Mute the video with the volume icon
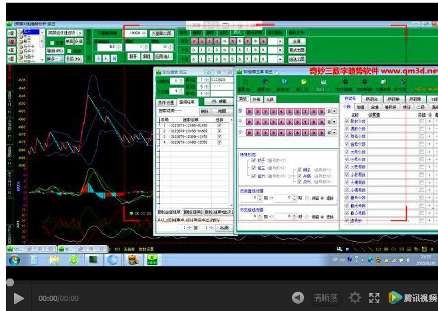This screenshot has height=311, width=438. [298, 298]
